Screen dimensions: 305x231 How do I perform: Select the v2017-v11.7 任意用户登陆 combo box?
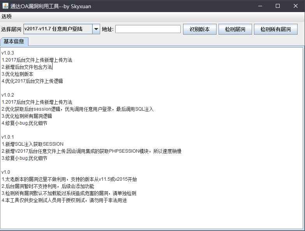[x=58, y=29]
